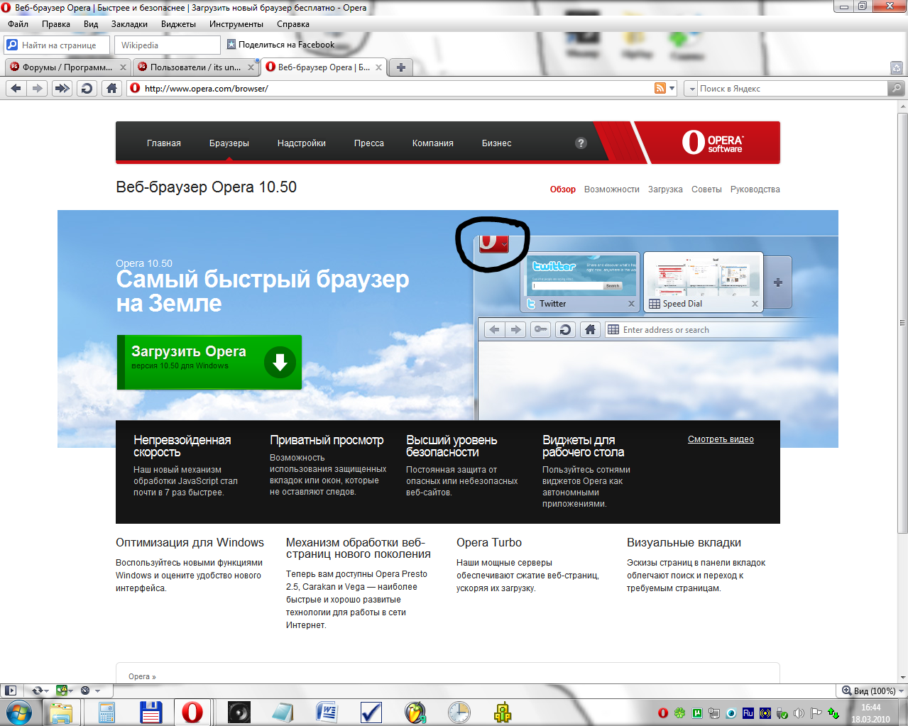908x726 pixels.
Task: Expand the Opera Link status arrow
Action: (47, 691)
